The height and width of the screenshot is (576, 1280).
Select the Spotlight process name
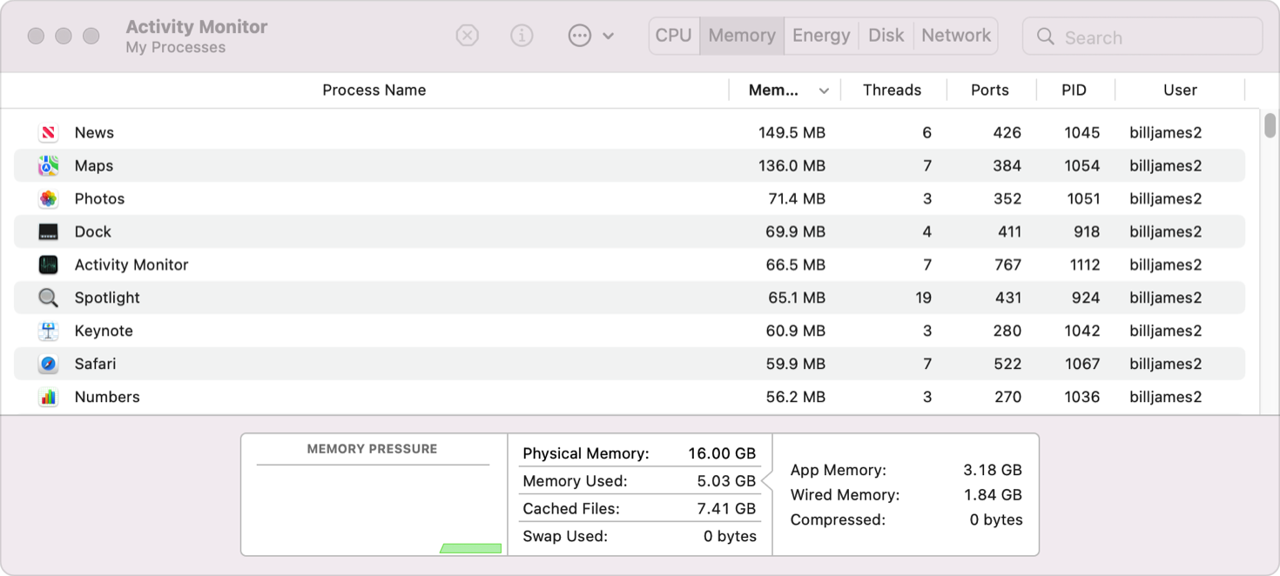point(107,298)
